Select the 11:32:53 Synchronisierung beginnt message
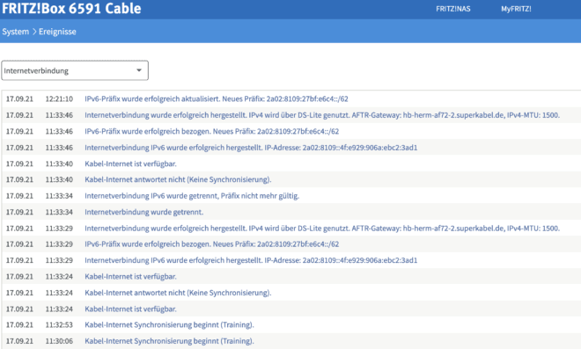Viewport: 581px width, 349px height. pos(169,325)
